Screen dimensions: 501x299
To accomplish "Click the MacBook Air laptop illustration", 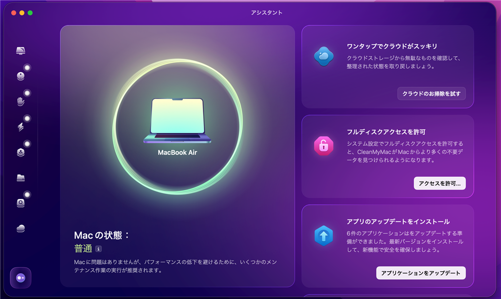I will (x=177, y=120).
